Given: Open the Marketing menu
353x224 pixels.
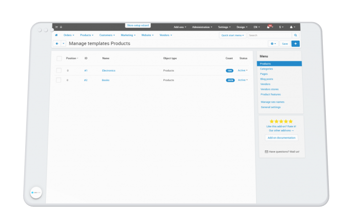Looking at the screenshot, I should [128, 35].
